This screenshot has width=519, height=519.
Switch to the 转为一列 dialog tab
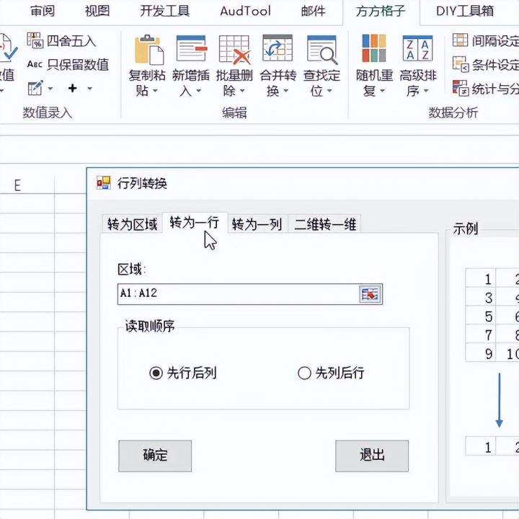point(257,224)
